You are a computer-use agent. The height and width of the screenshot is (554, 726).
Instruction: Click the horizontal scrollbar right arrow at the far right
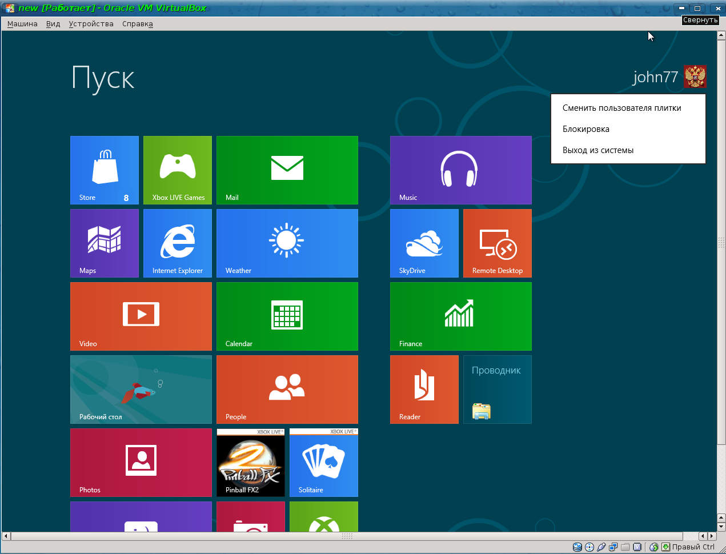pos(712,536)
